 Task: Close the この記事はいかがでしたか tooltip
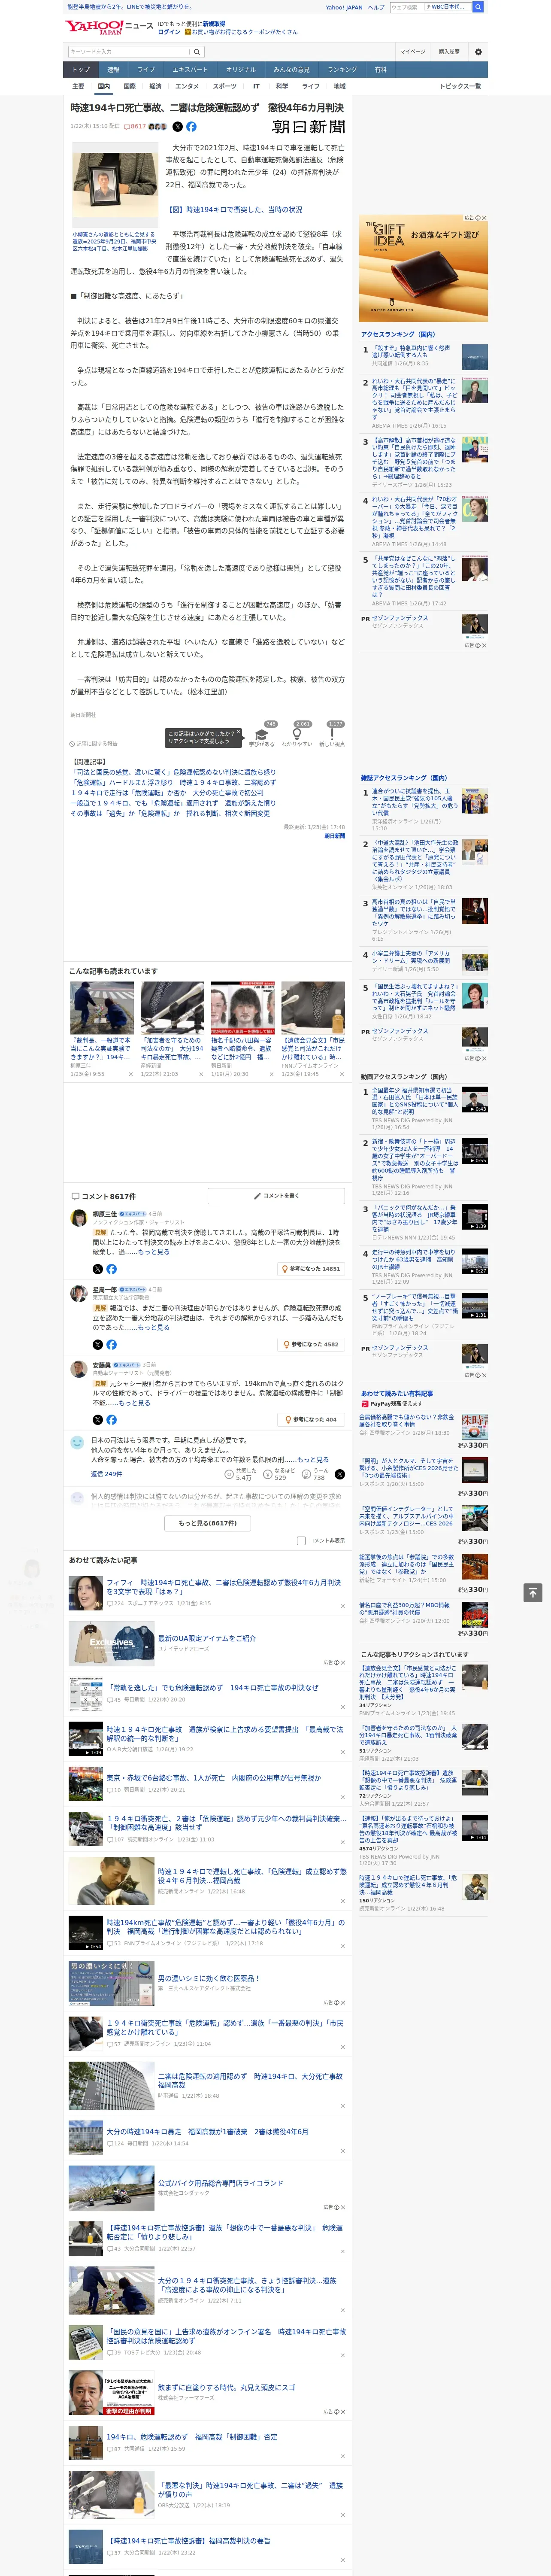coord(238,733)
